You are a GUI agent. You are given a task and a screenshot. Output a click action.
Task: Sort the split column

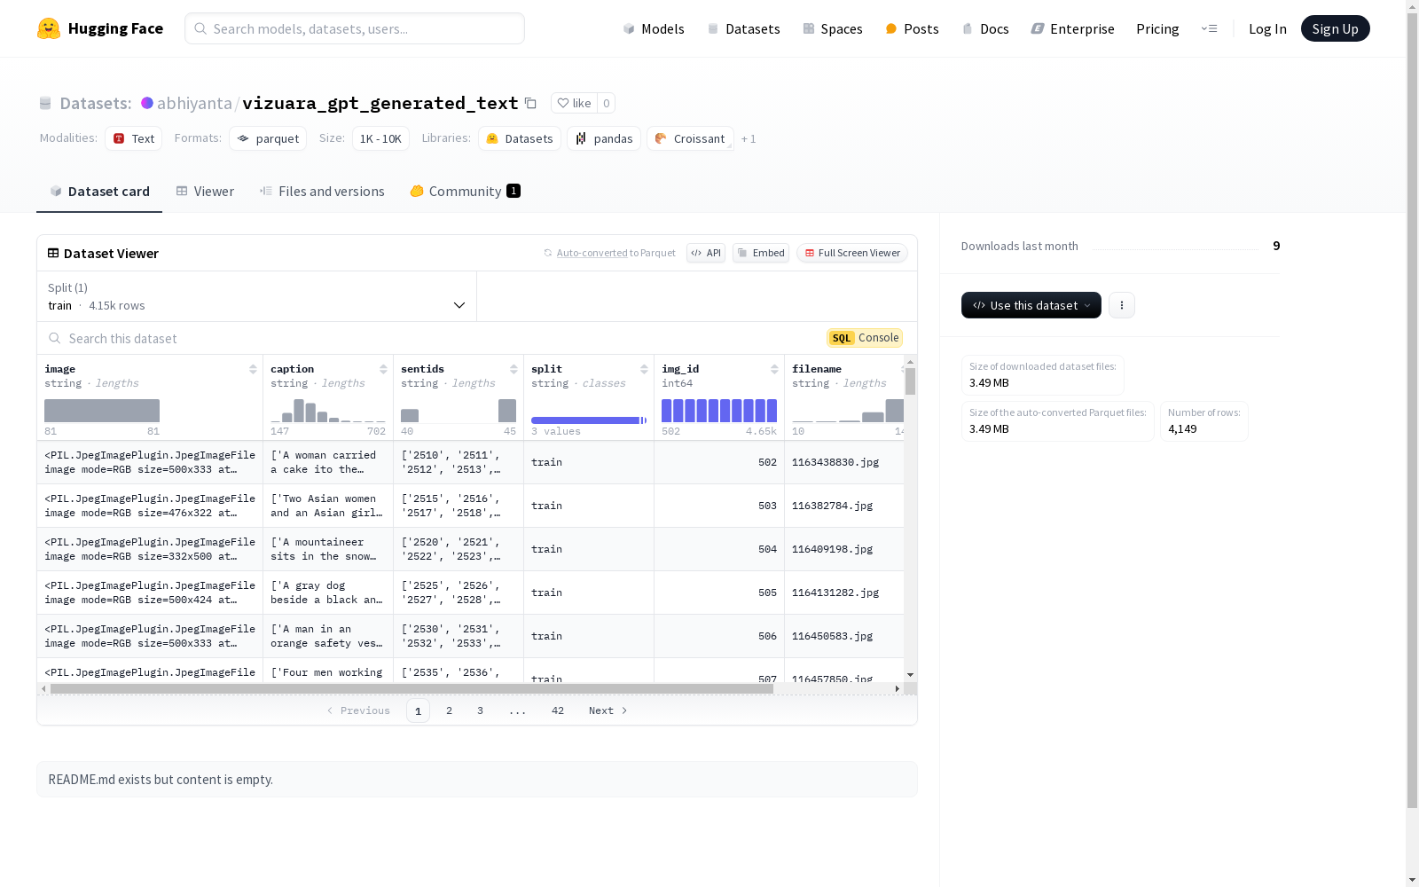(x=644, y=369)
